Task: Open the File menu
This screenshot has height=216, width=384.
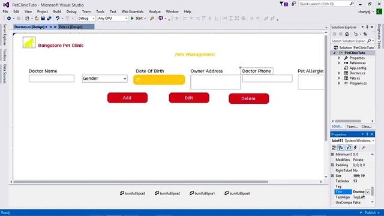Action: pos(5,11)
